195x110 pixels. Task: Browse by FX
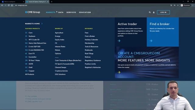tap(56, 43)
